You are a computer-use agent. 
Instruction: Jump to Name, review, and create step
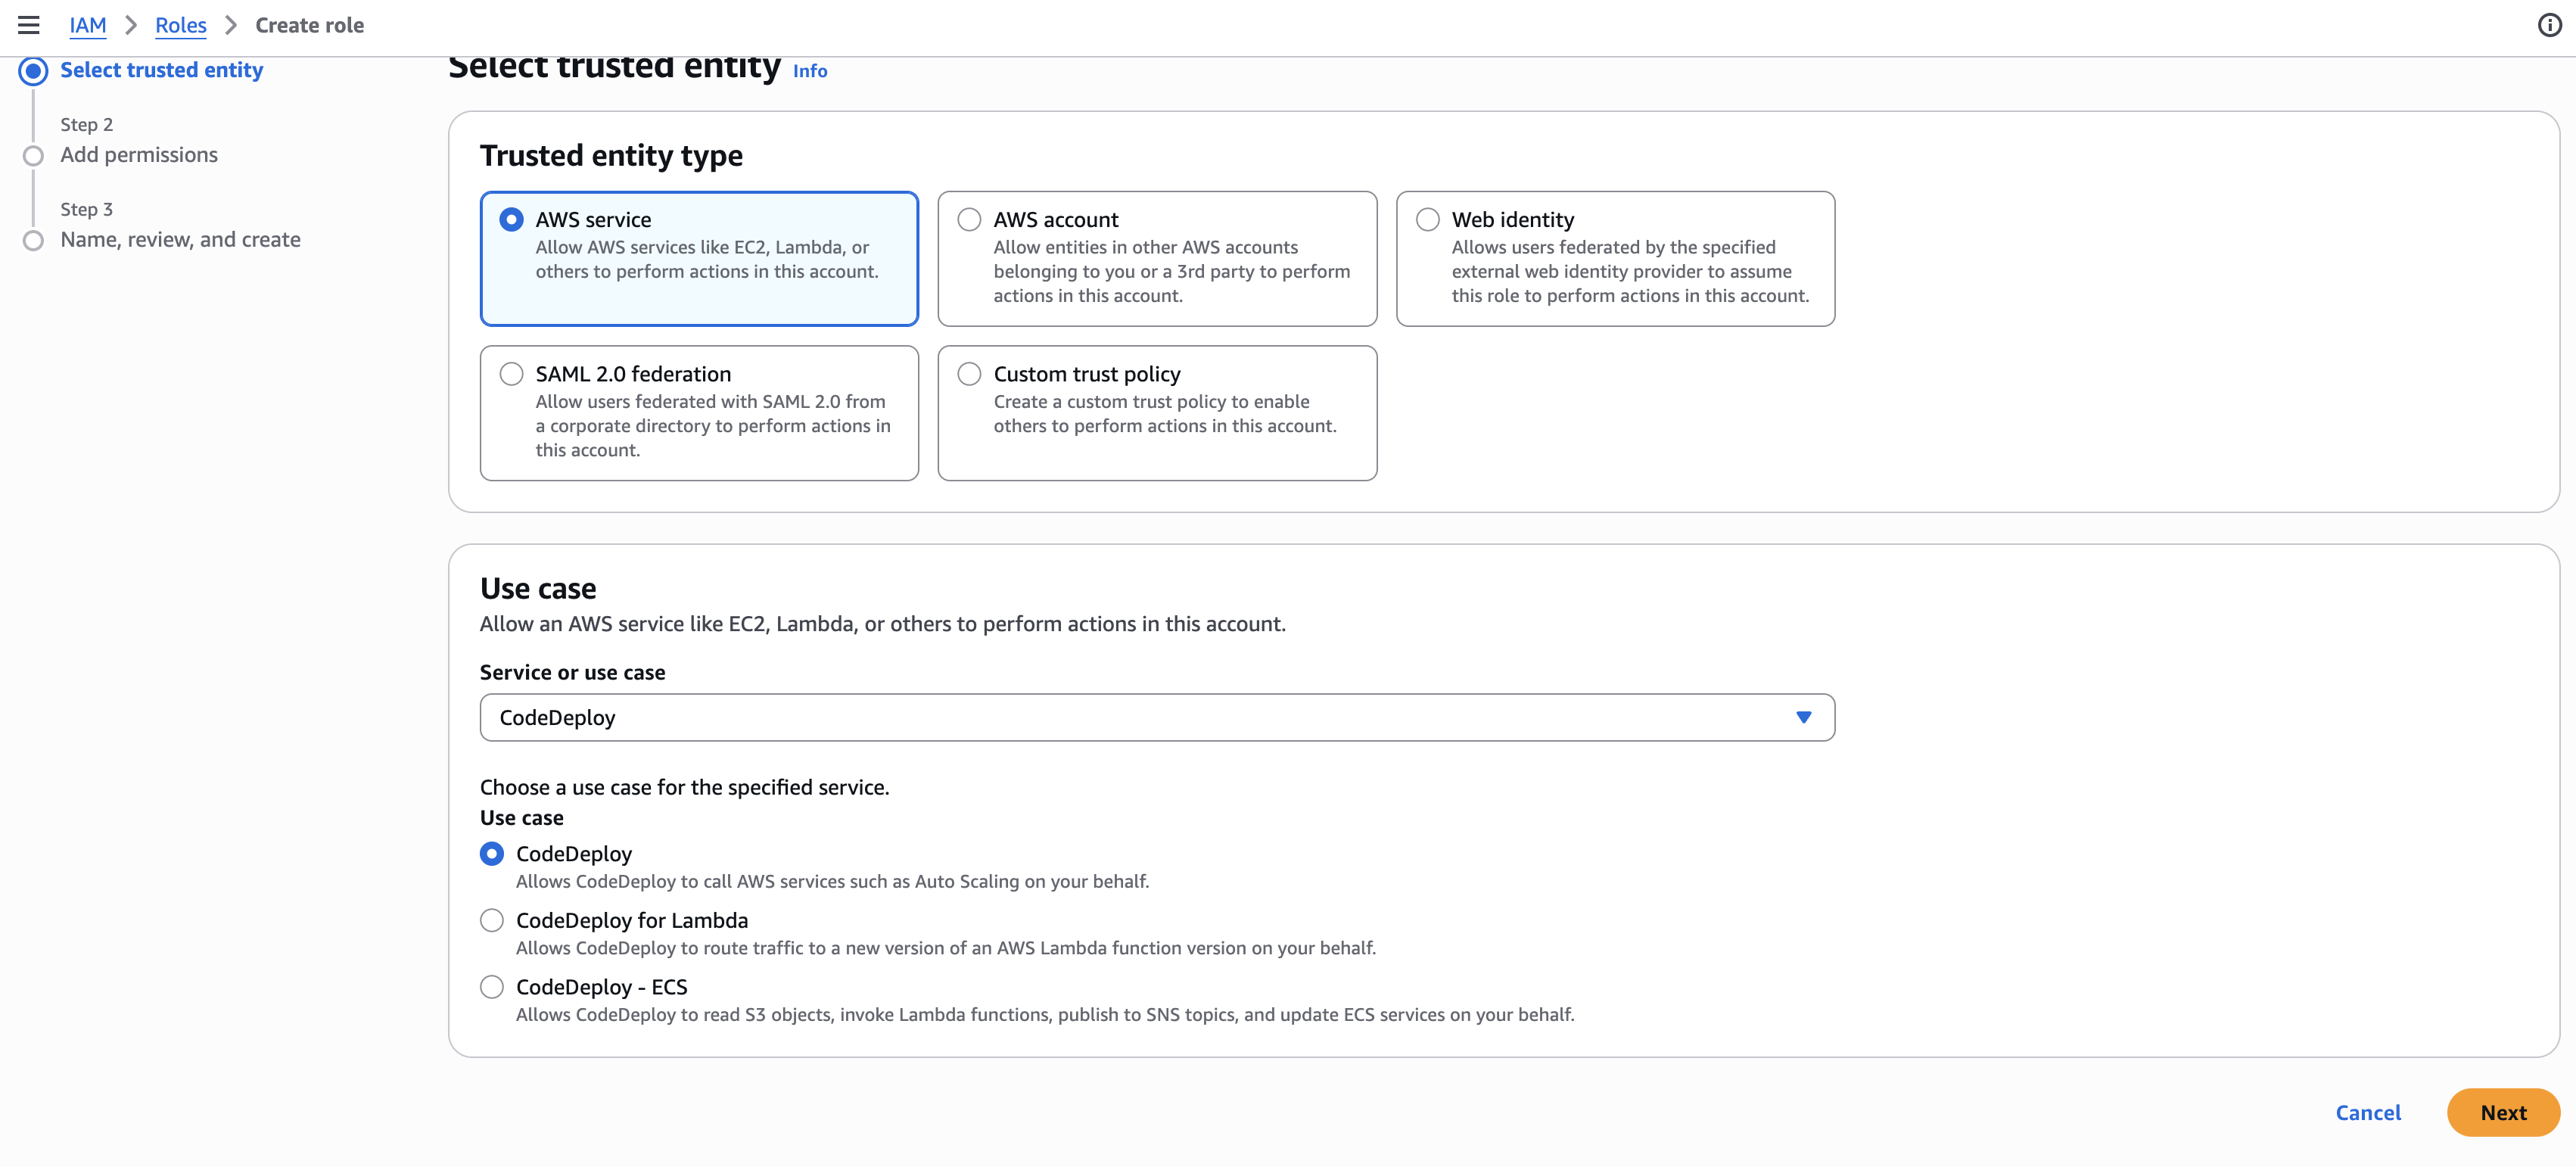(x=180, y=240)
